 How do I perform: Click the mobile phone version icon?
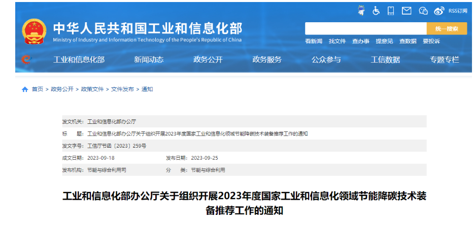(x=391, y=11)
